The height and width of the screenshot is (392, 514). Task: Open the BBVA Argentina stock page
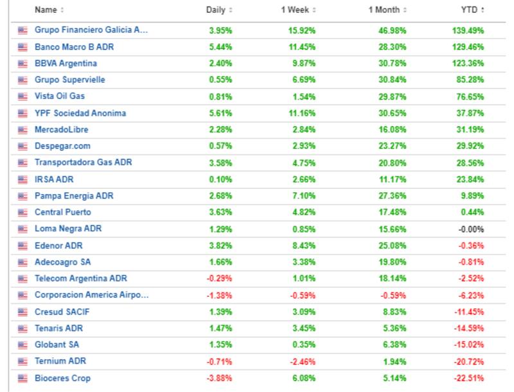66,63
